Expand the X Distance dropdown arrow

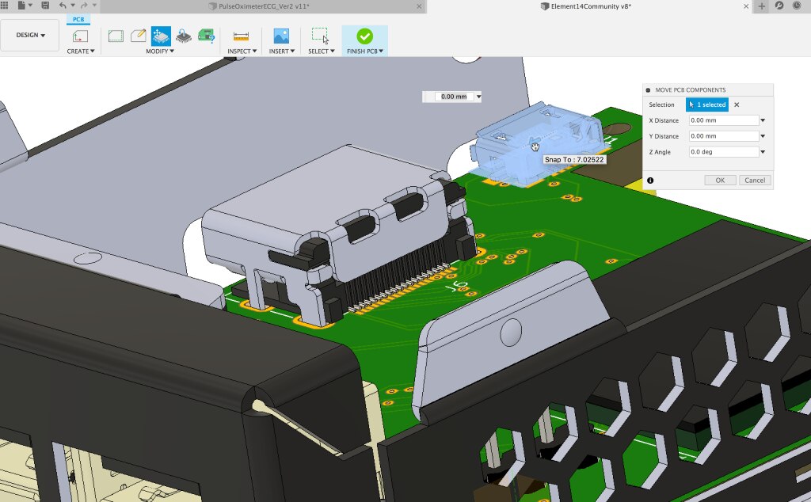coord(762,121)
